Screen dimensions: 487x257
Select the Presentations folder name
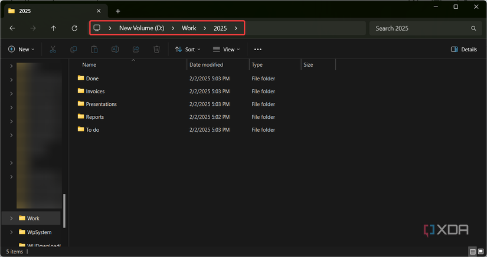click(102, 104)
